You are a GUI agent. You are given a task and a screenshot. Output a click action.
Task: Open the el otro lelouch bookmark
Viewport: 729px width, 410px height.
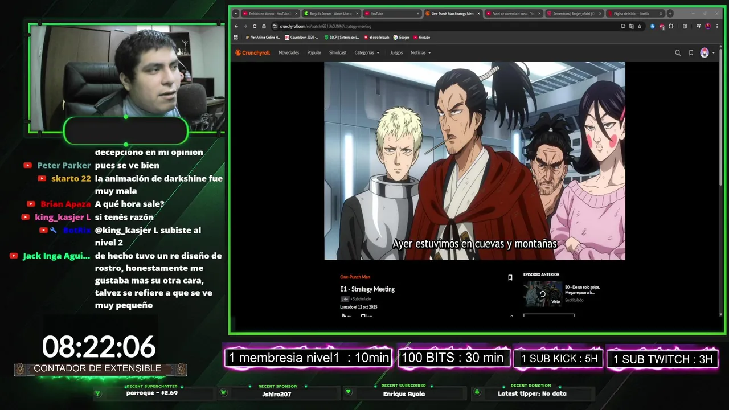[376, 38]
